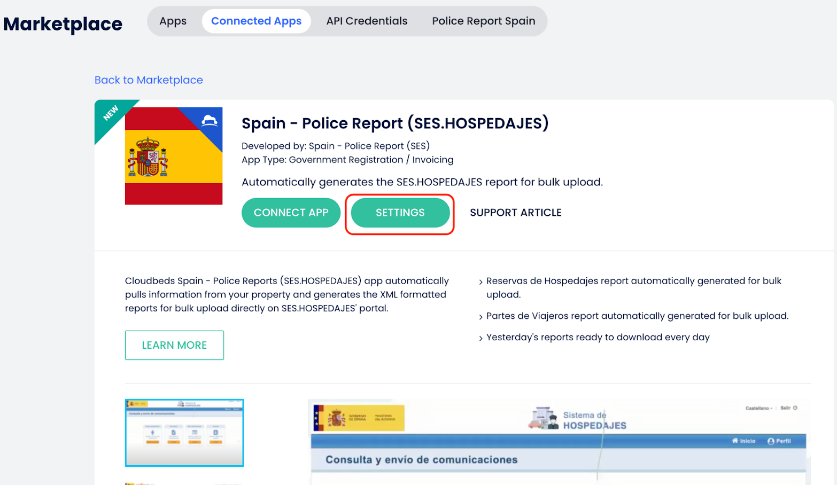Open the Castellano language dropdown in preview
Screen dimensions: 837x485
click(758, 408)
